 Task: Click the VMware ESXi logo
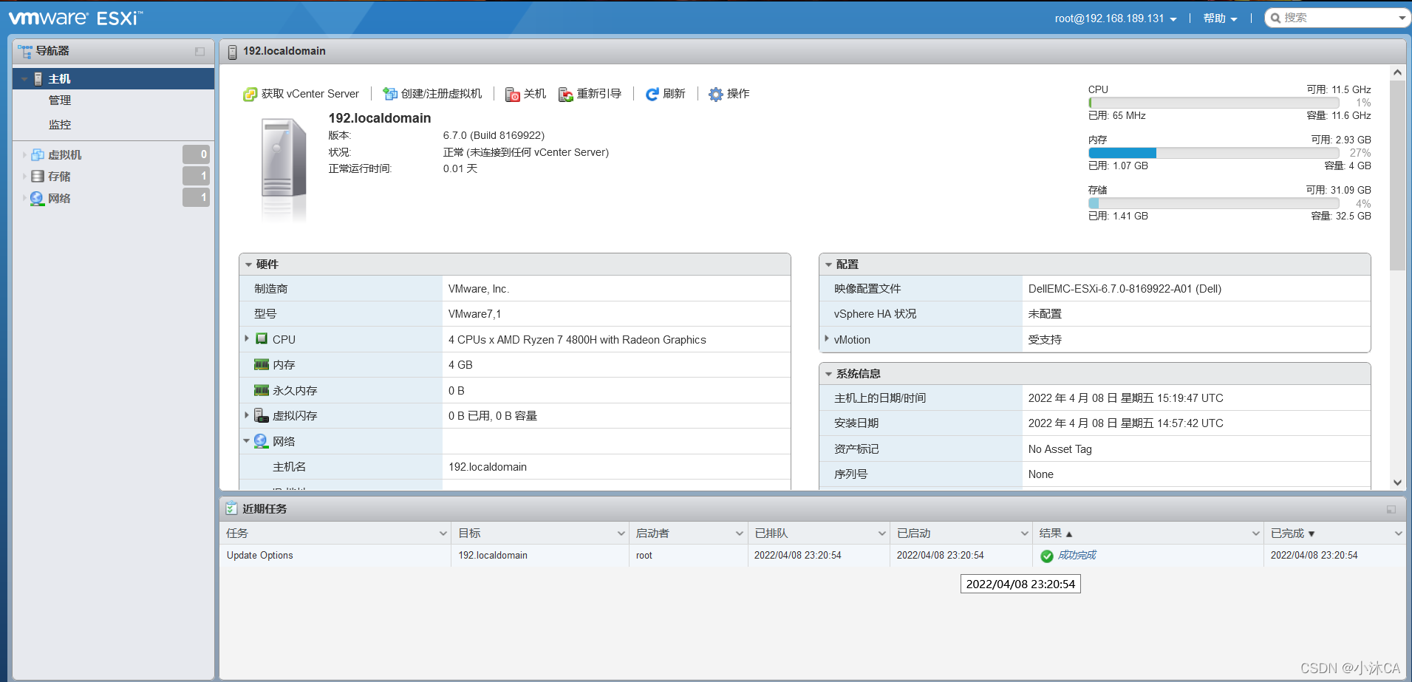[x=76, y=18]
